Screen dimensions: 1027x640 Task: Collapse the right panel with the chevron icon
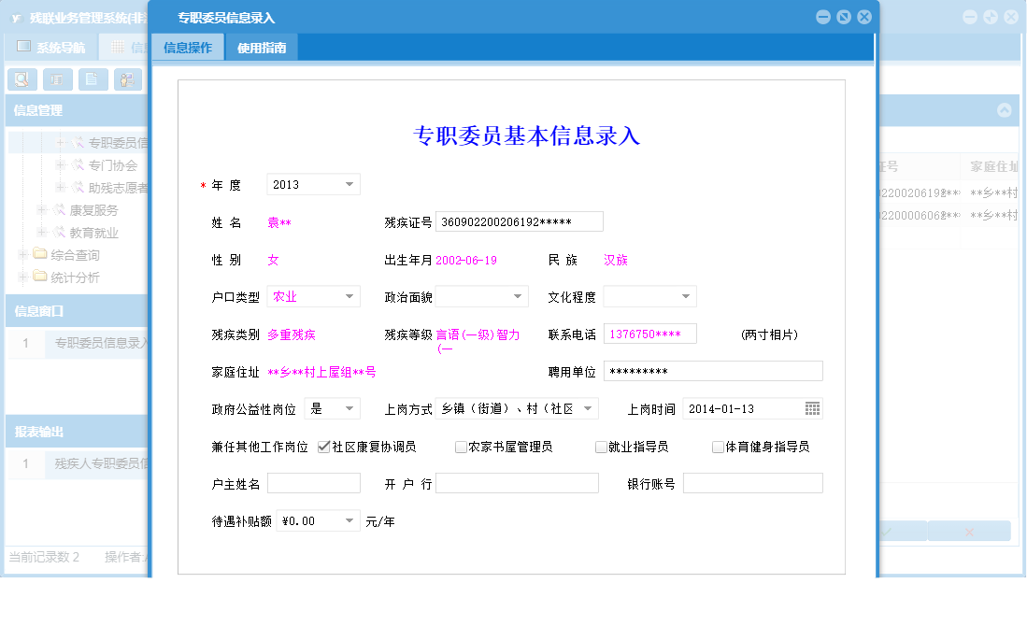point(1006,109)
